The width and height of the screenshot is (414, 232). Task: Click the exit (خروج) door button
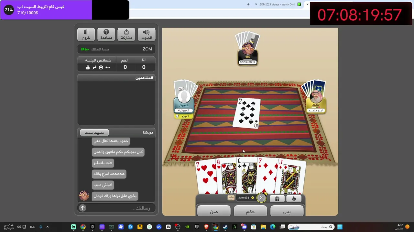point(86,34)
